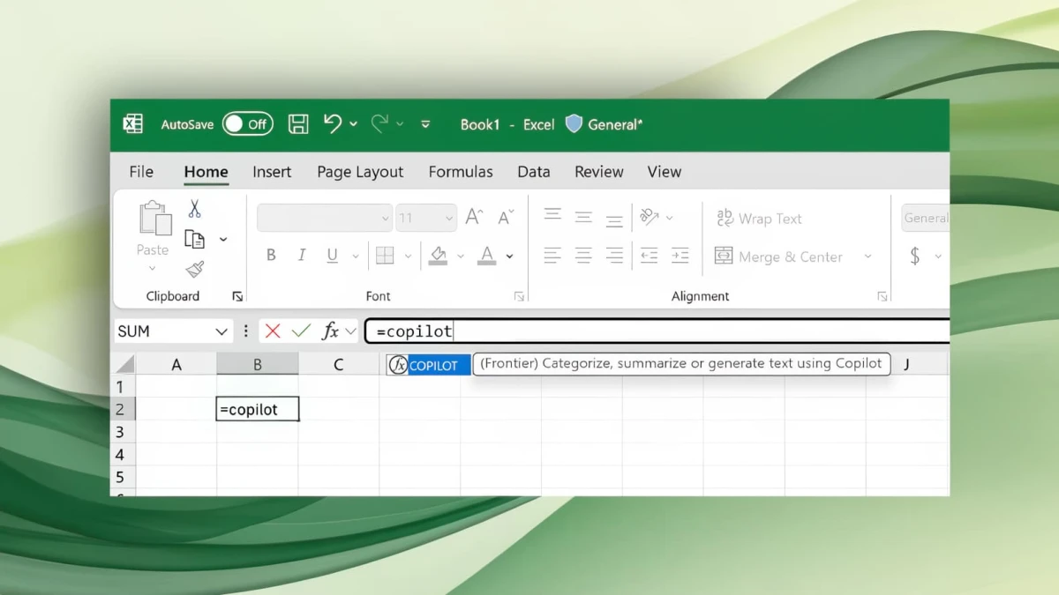Click the Excel logo icon in title bar
The image size is (1059, 595).
(133, 124)
